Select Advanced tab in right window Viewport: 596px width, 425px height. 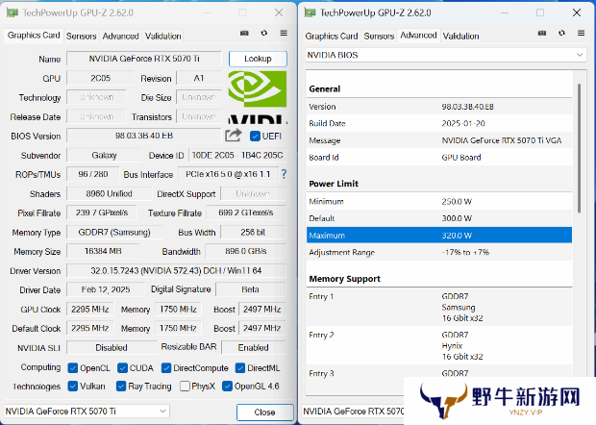coord(418,36)
